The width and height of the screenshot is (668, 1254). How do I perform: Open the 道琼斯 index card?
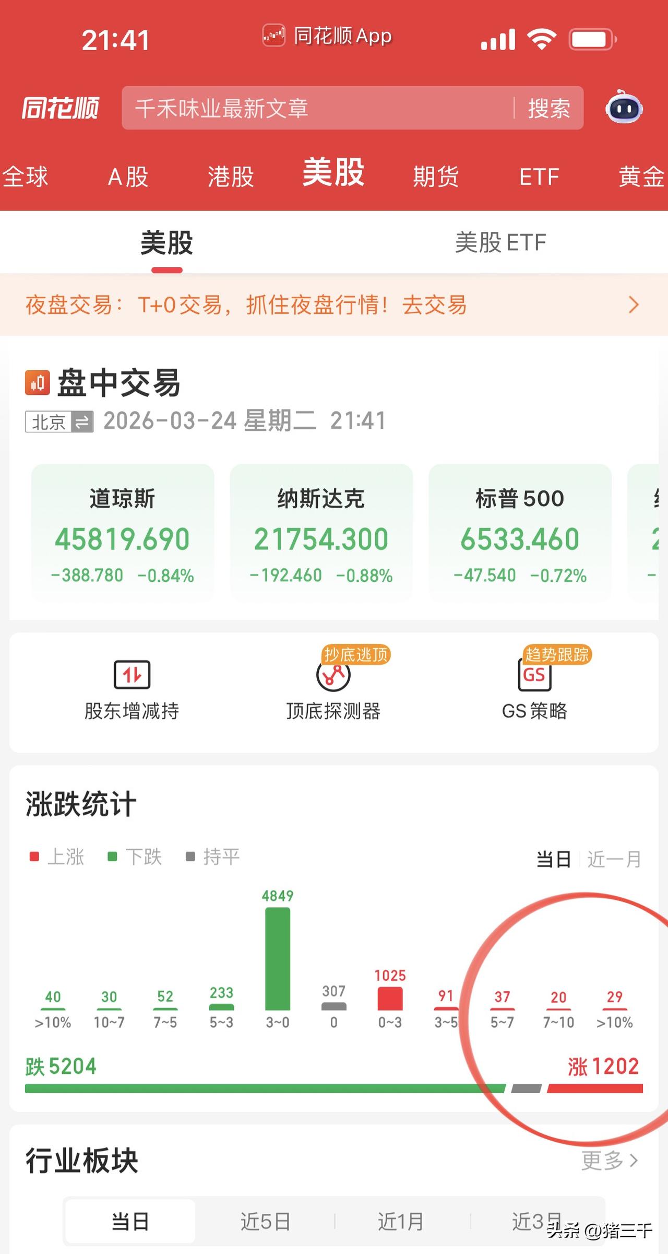(123, 532)
